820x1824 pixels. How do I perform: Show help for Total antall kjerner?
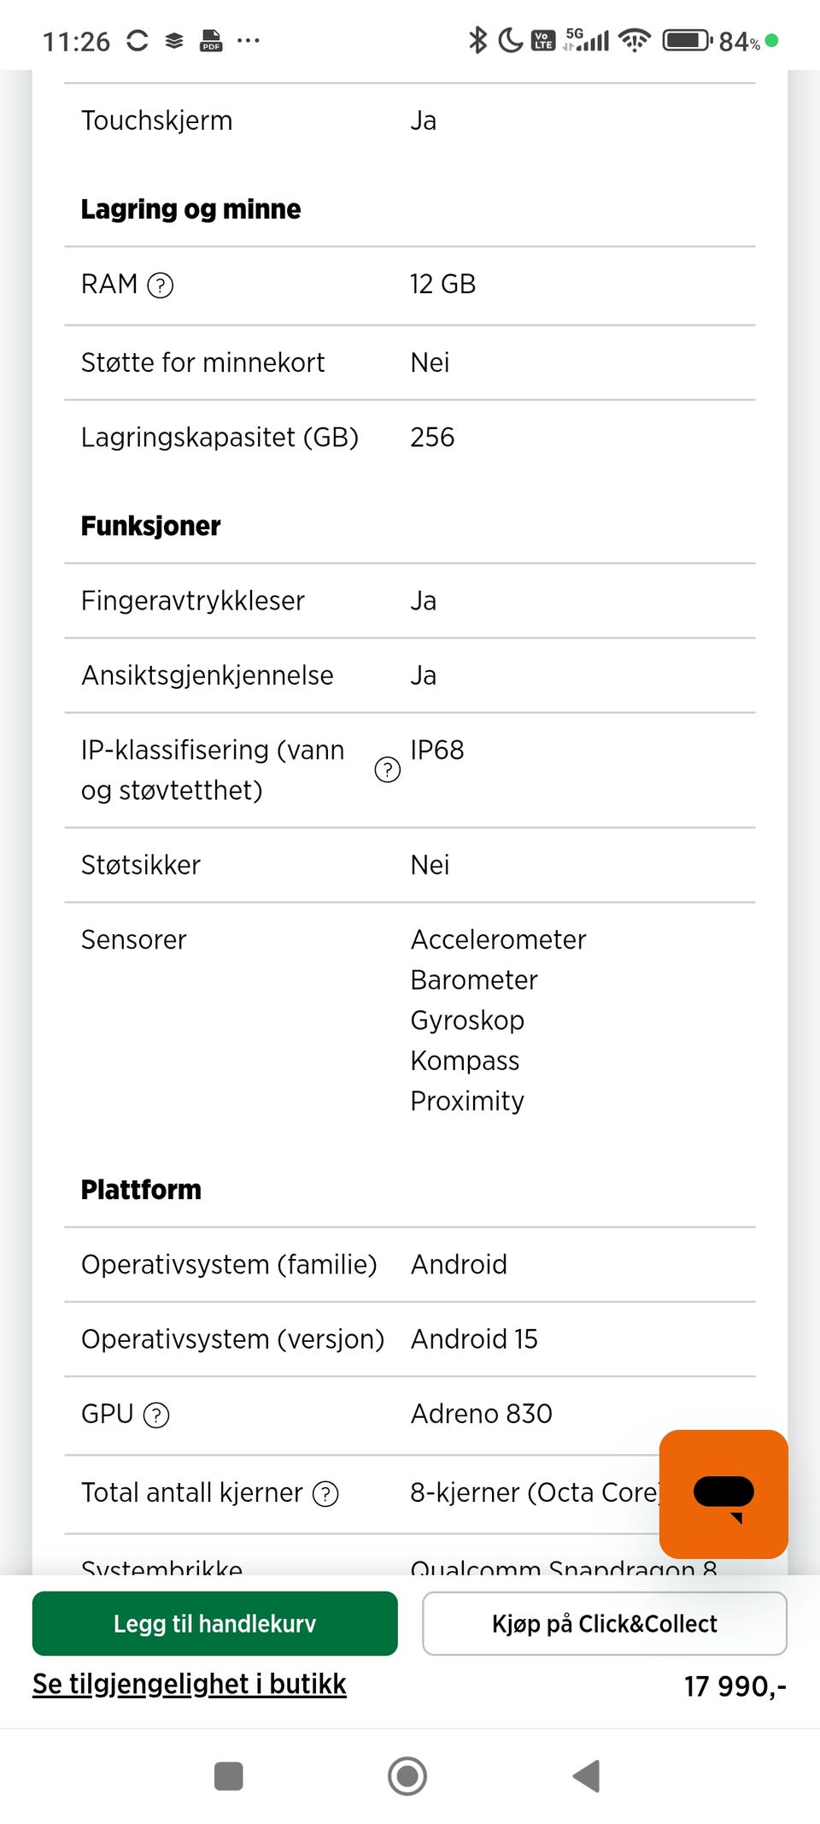click(x=325, y=1493)
